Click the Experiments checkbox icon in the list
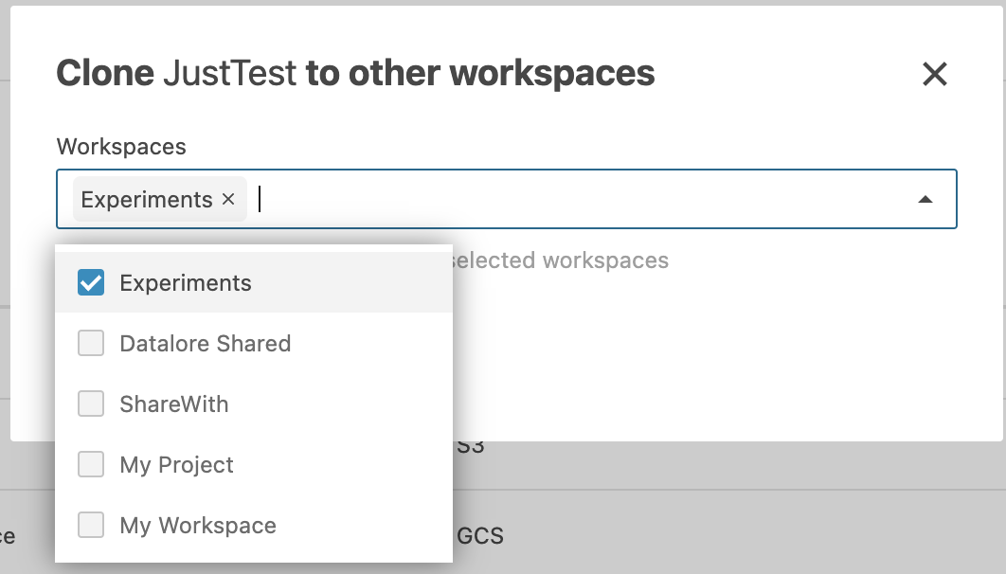Screen dimensions: 1006x574 point(91,281)
